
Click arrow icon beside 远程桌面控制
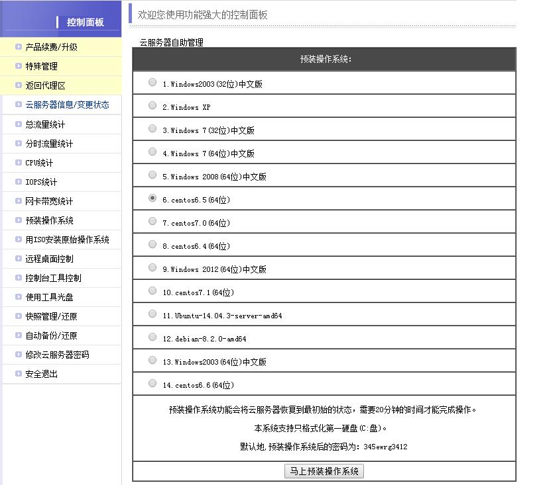(19, 258)
